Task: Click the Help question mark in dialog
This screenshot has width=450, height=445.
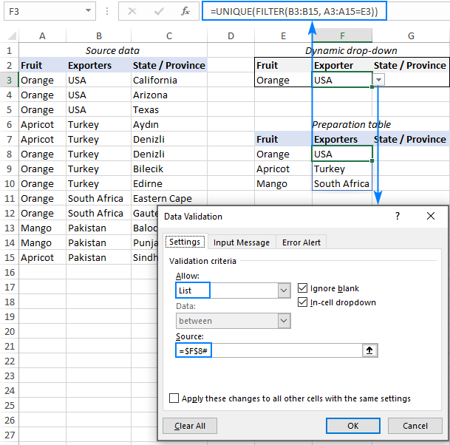Action: (x=398, y=217)
